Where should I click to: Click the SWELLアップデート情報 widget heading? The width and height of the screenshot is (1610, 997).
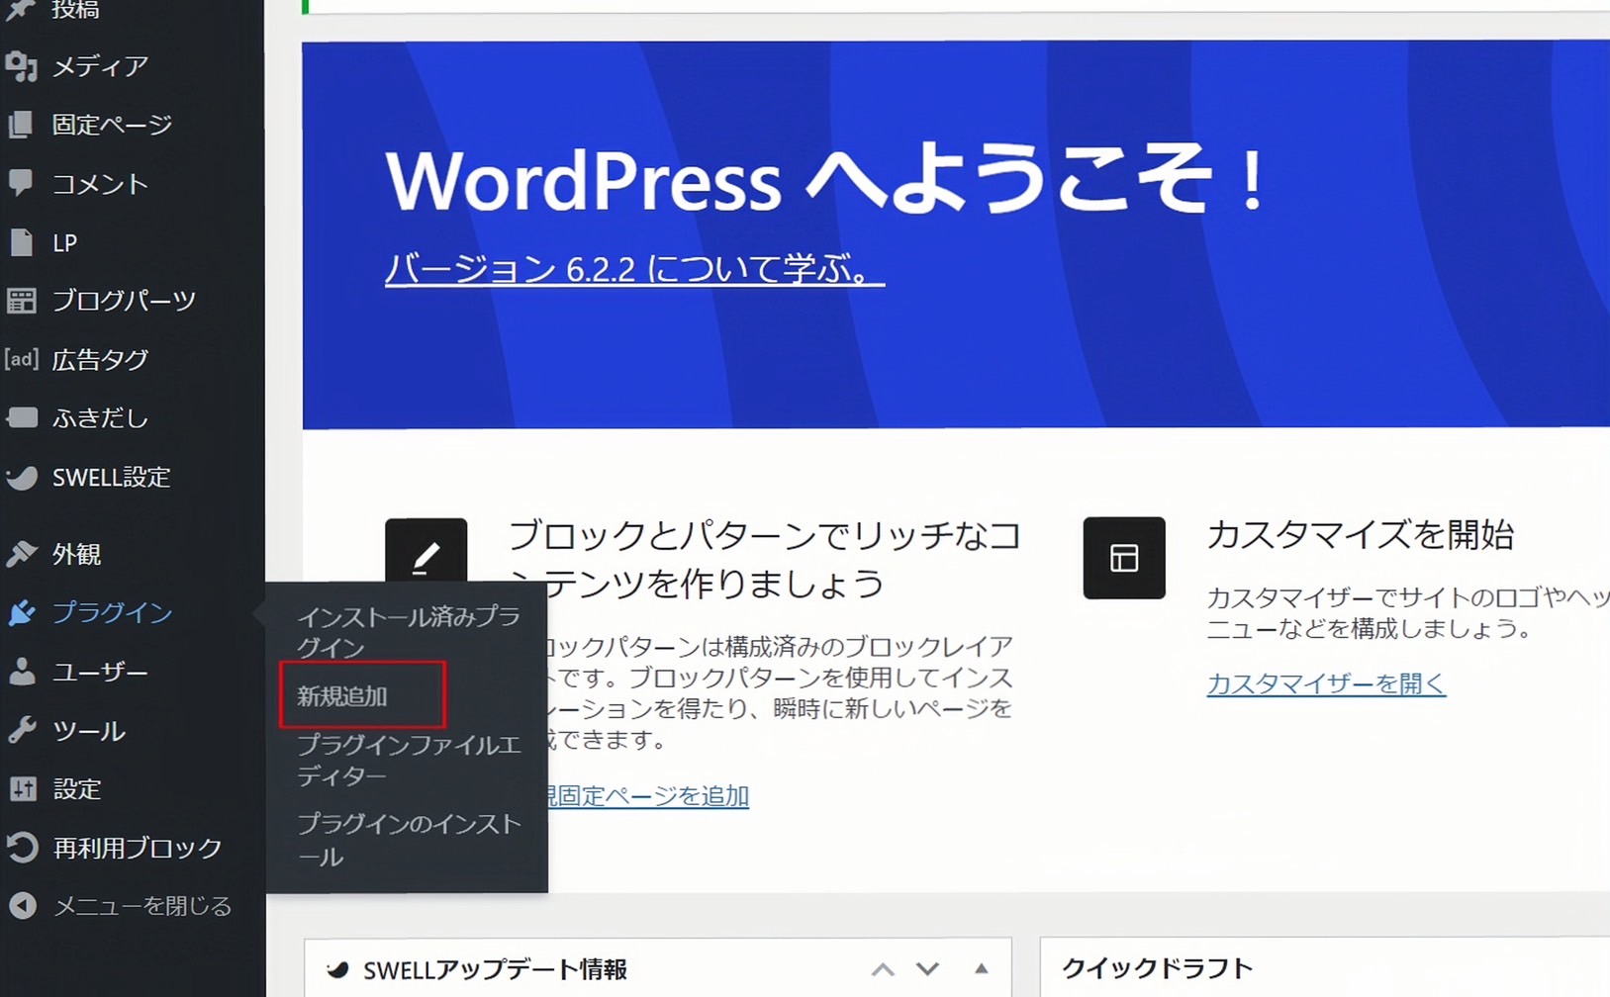tap(495, 969)
